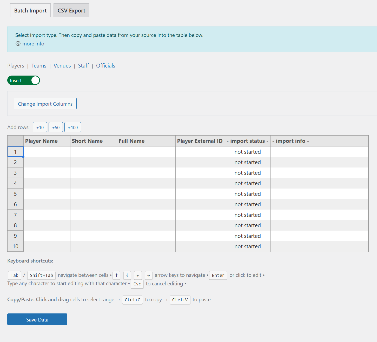Click the info icon beside more info
Image resolution: width=377 pixels, height=342 pixels.
click(x=18, y=44)
